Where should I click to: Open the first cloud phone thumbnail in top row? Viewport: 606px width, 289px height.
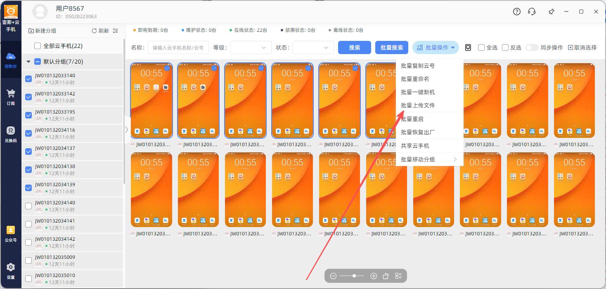(151, 100)
